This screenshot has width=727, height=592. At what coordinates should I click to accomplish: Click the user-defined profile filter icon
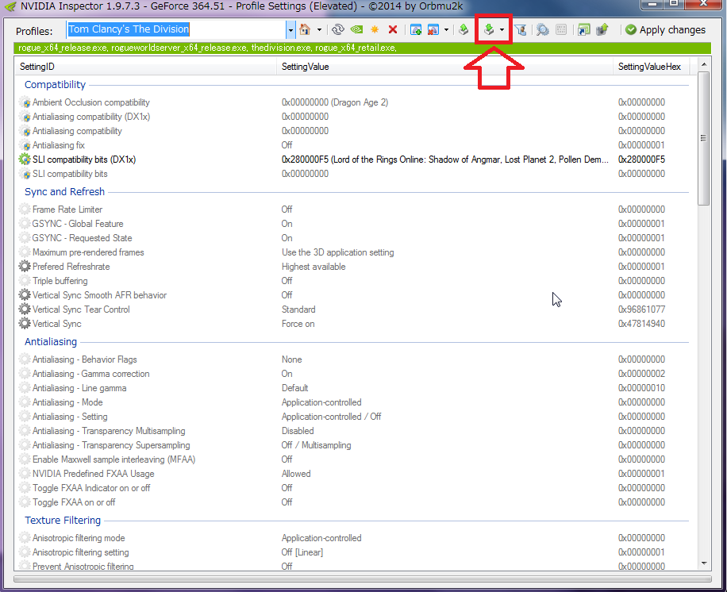click(521, 30)
